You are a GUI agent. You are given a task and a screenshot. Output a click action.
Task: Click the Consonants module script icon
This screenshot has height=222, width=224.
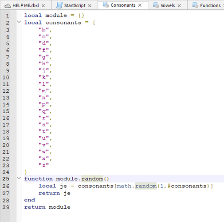(x=106, y=5)
